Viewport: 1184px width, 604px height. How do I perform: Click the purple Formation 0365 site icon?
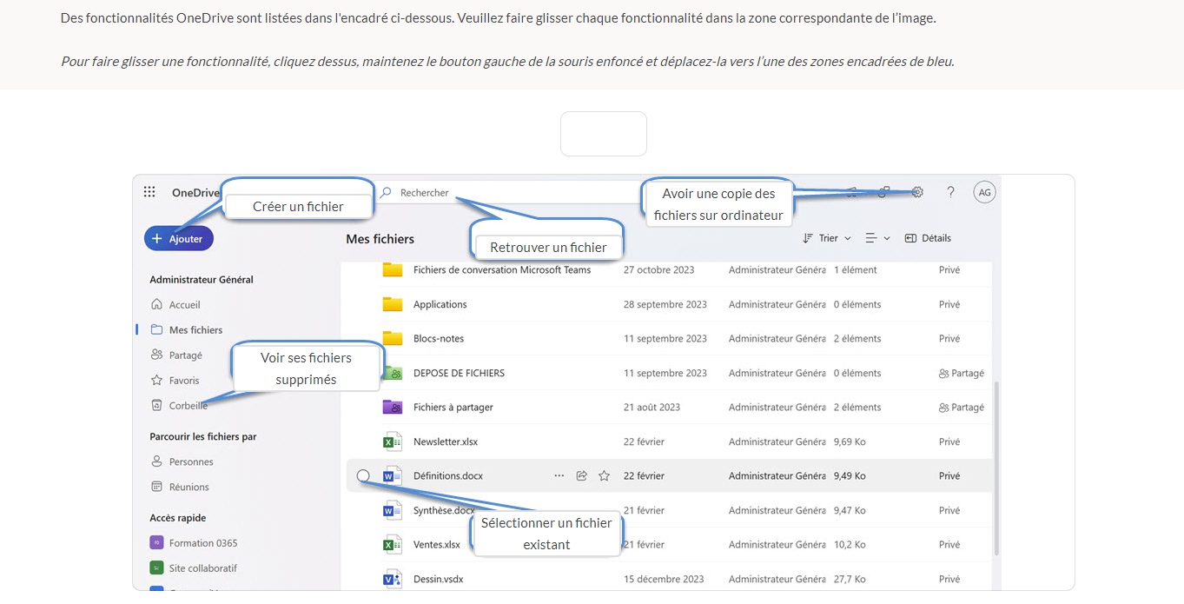(x=156, y=543)
